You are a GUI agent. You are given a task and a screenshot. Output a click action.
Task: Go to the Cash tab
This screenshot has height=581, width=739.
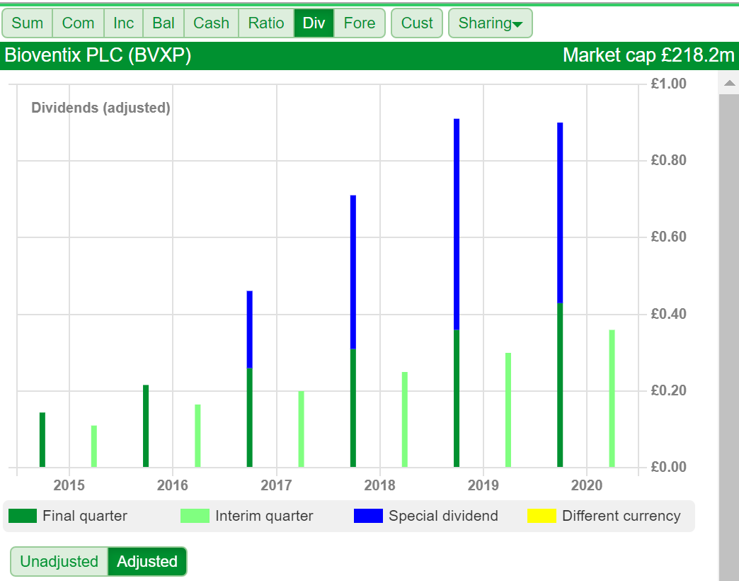tap(211, 23)
